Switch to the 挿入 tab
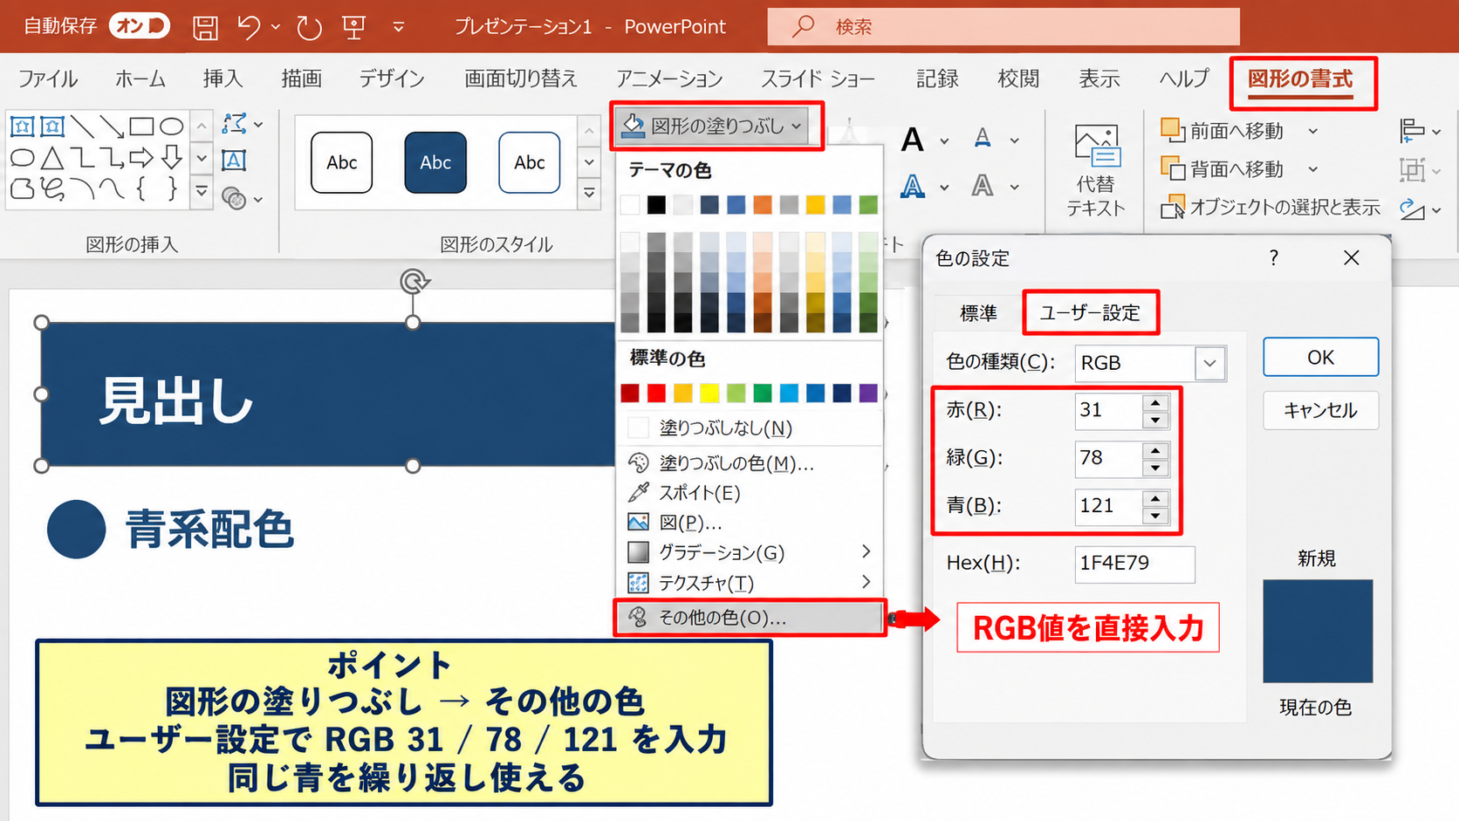 (223, 79)
